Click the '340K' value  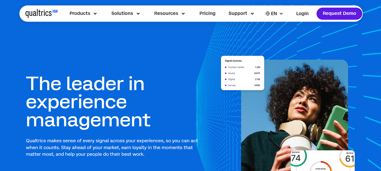[x=257, y=85]
